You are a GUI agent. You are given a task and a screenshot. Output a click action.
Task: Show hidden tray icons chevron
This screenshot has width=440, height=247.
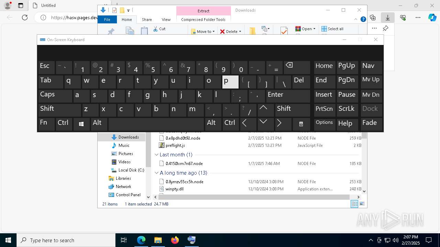coord(371,240)
